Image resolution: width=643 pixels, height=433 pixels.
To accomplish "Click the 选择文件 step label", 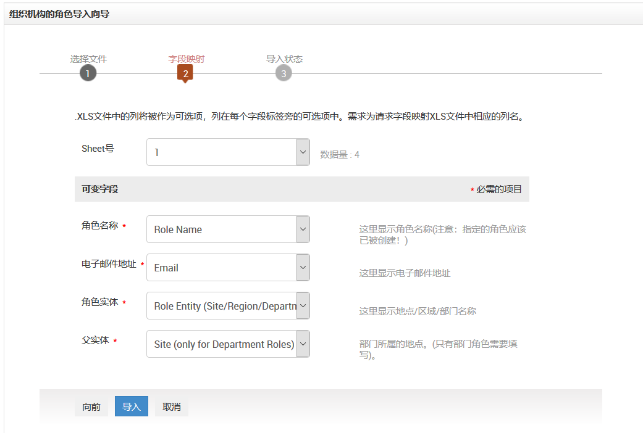I will point(88,59).
